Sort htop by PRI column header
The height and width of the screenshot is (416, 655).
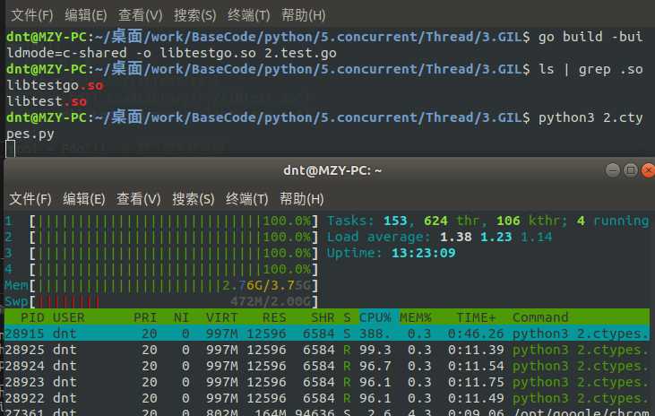click(145, 317)
